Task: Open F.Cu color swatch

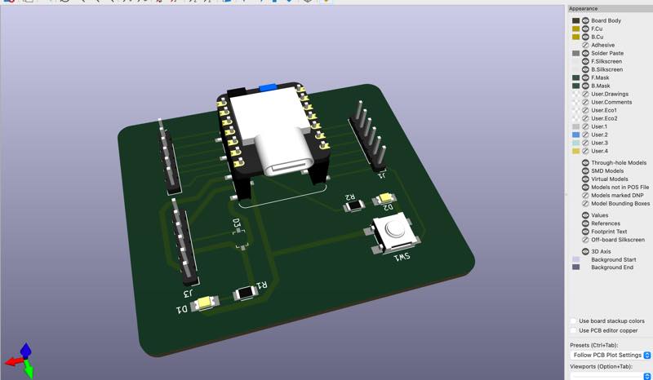Action: (576, 29)
